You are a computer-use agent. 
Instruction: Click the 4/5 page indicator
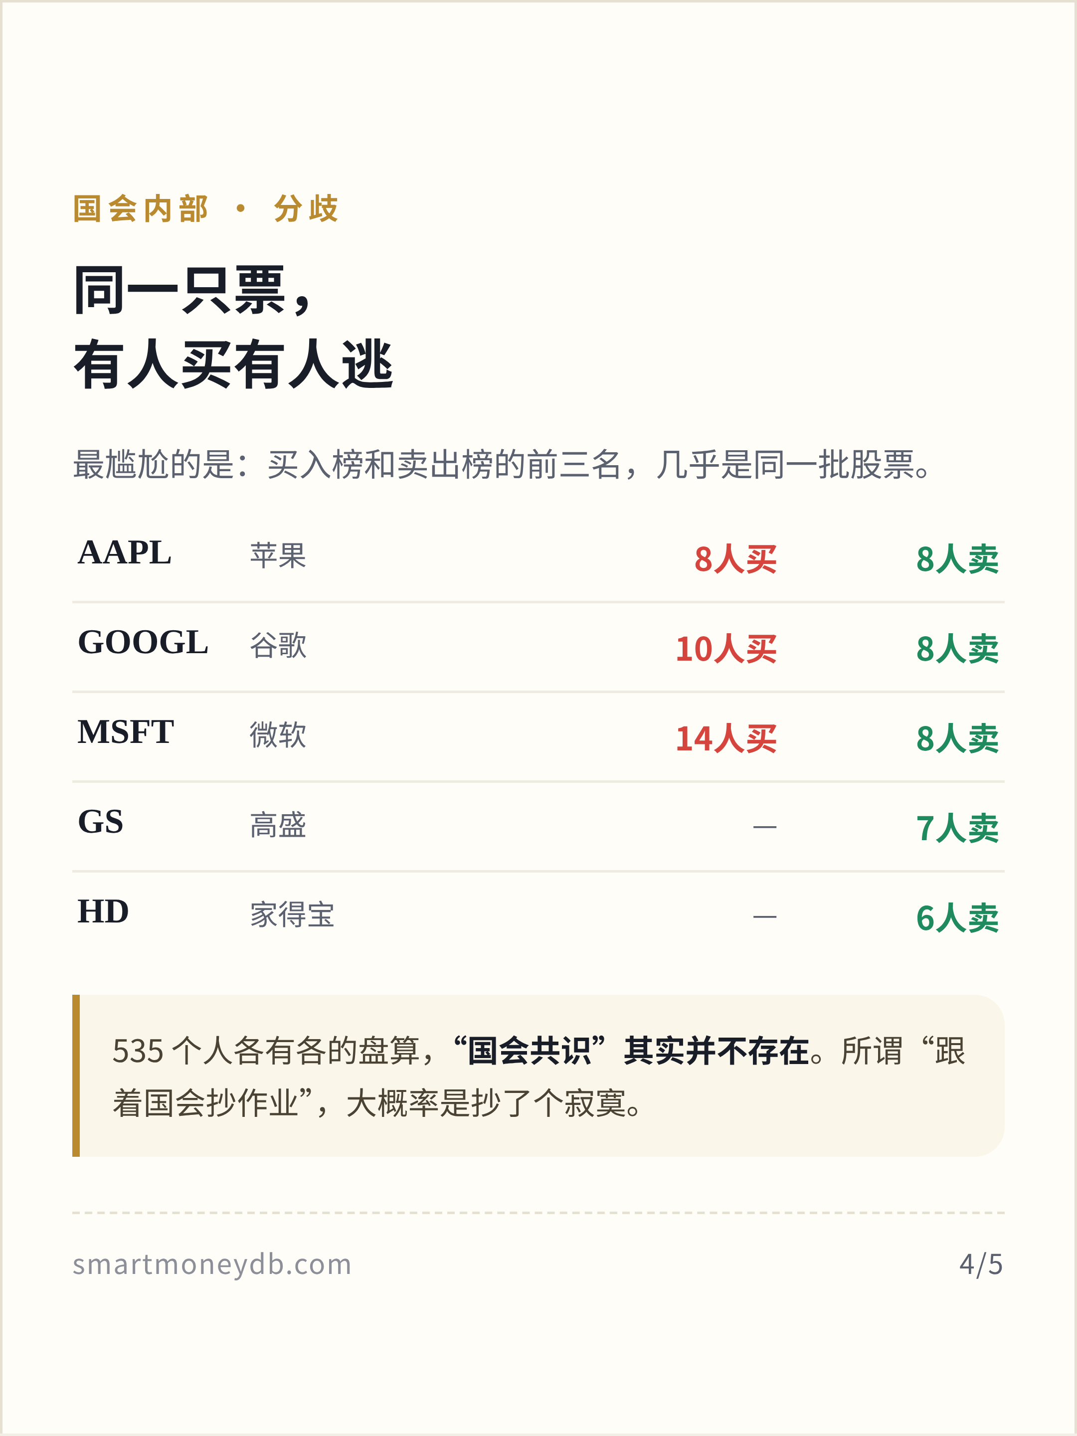tap(981, 1263)
